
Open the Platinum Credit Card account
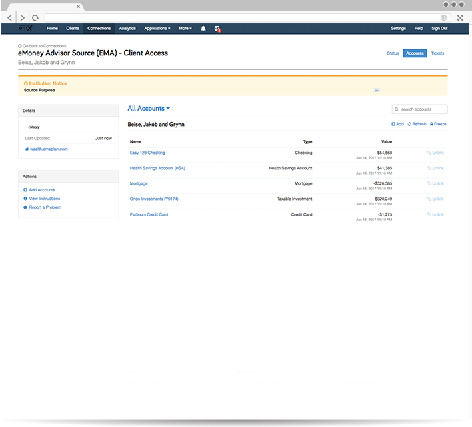tap(149, 214)
